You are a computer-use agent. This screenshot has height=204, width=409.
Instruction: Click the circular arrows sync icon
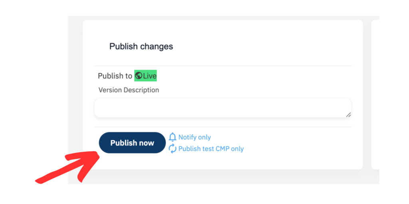[x=173, y=149]
